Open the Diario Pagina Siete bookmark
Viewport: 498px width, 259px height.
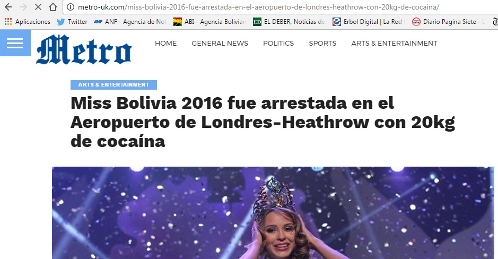pyautogui.click(x=448, y=22)
